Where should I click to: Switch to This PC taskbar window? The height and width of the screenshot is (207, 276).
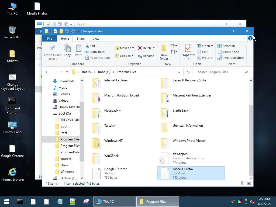(x=114, y=202)
